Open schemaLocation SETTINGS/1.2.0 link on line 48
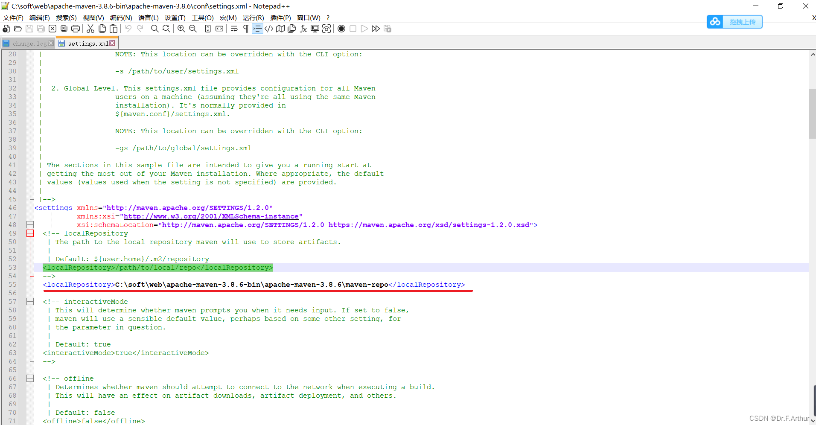Viewport: 816px width, 425px height. click(x=243, y=225)
